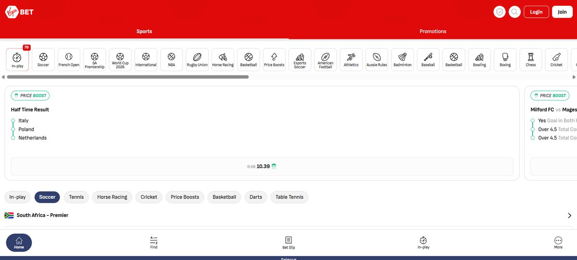This screenshot has height=260, width=577.
Task: Select the In-play filter chip
Action: pos(18,197)
